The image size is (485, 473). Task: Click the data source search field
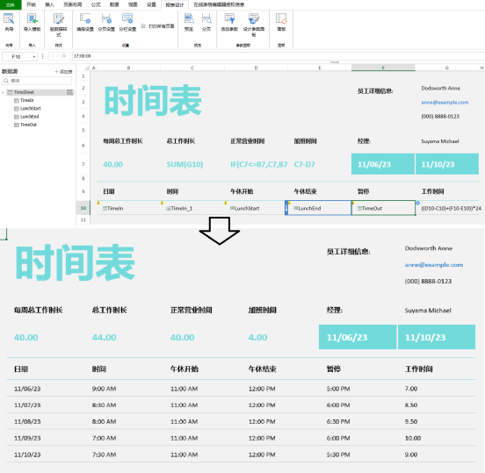37,81
